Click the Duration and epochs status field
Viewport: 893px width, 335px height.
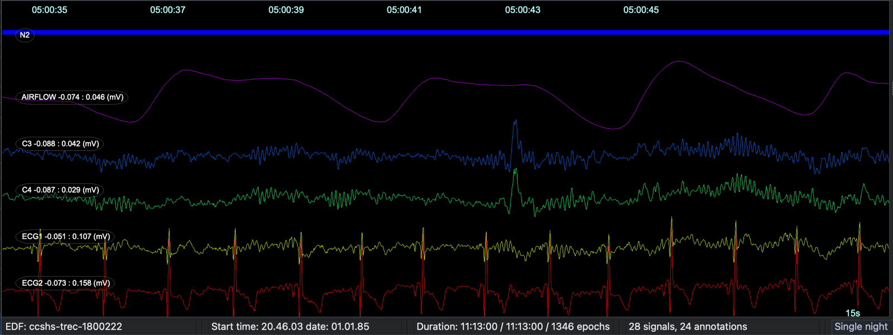tap(513, 327)
